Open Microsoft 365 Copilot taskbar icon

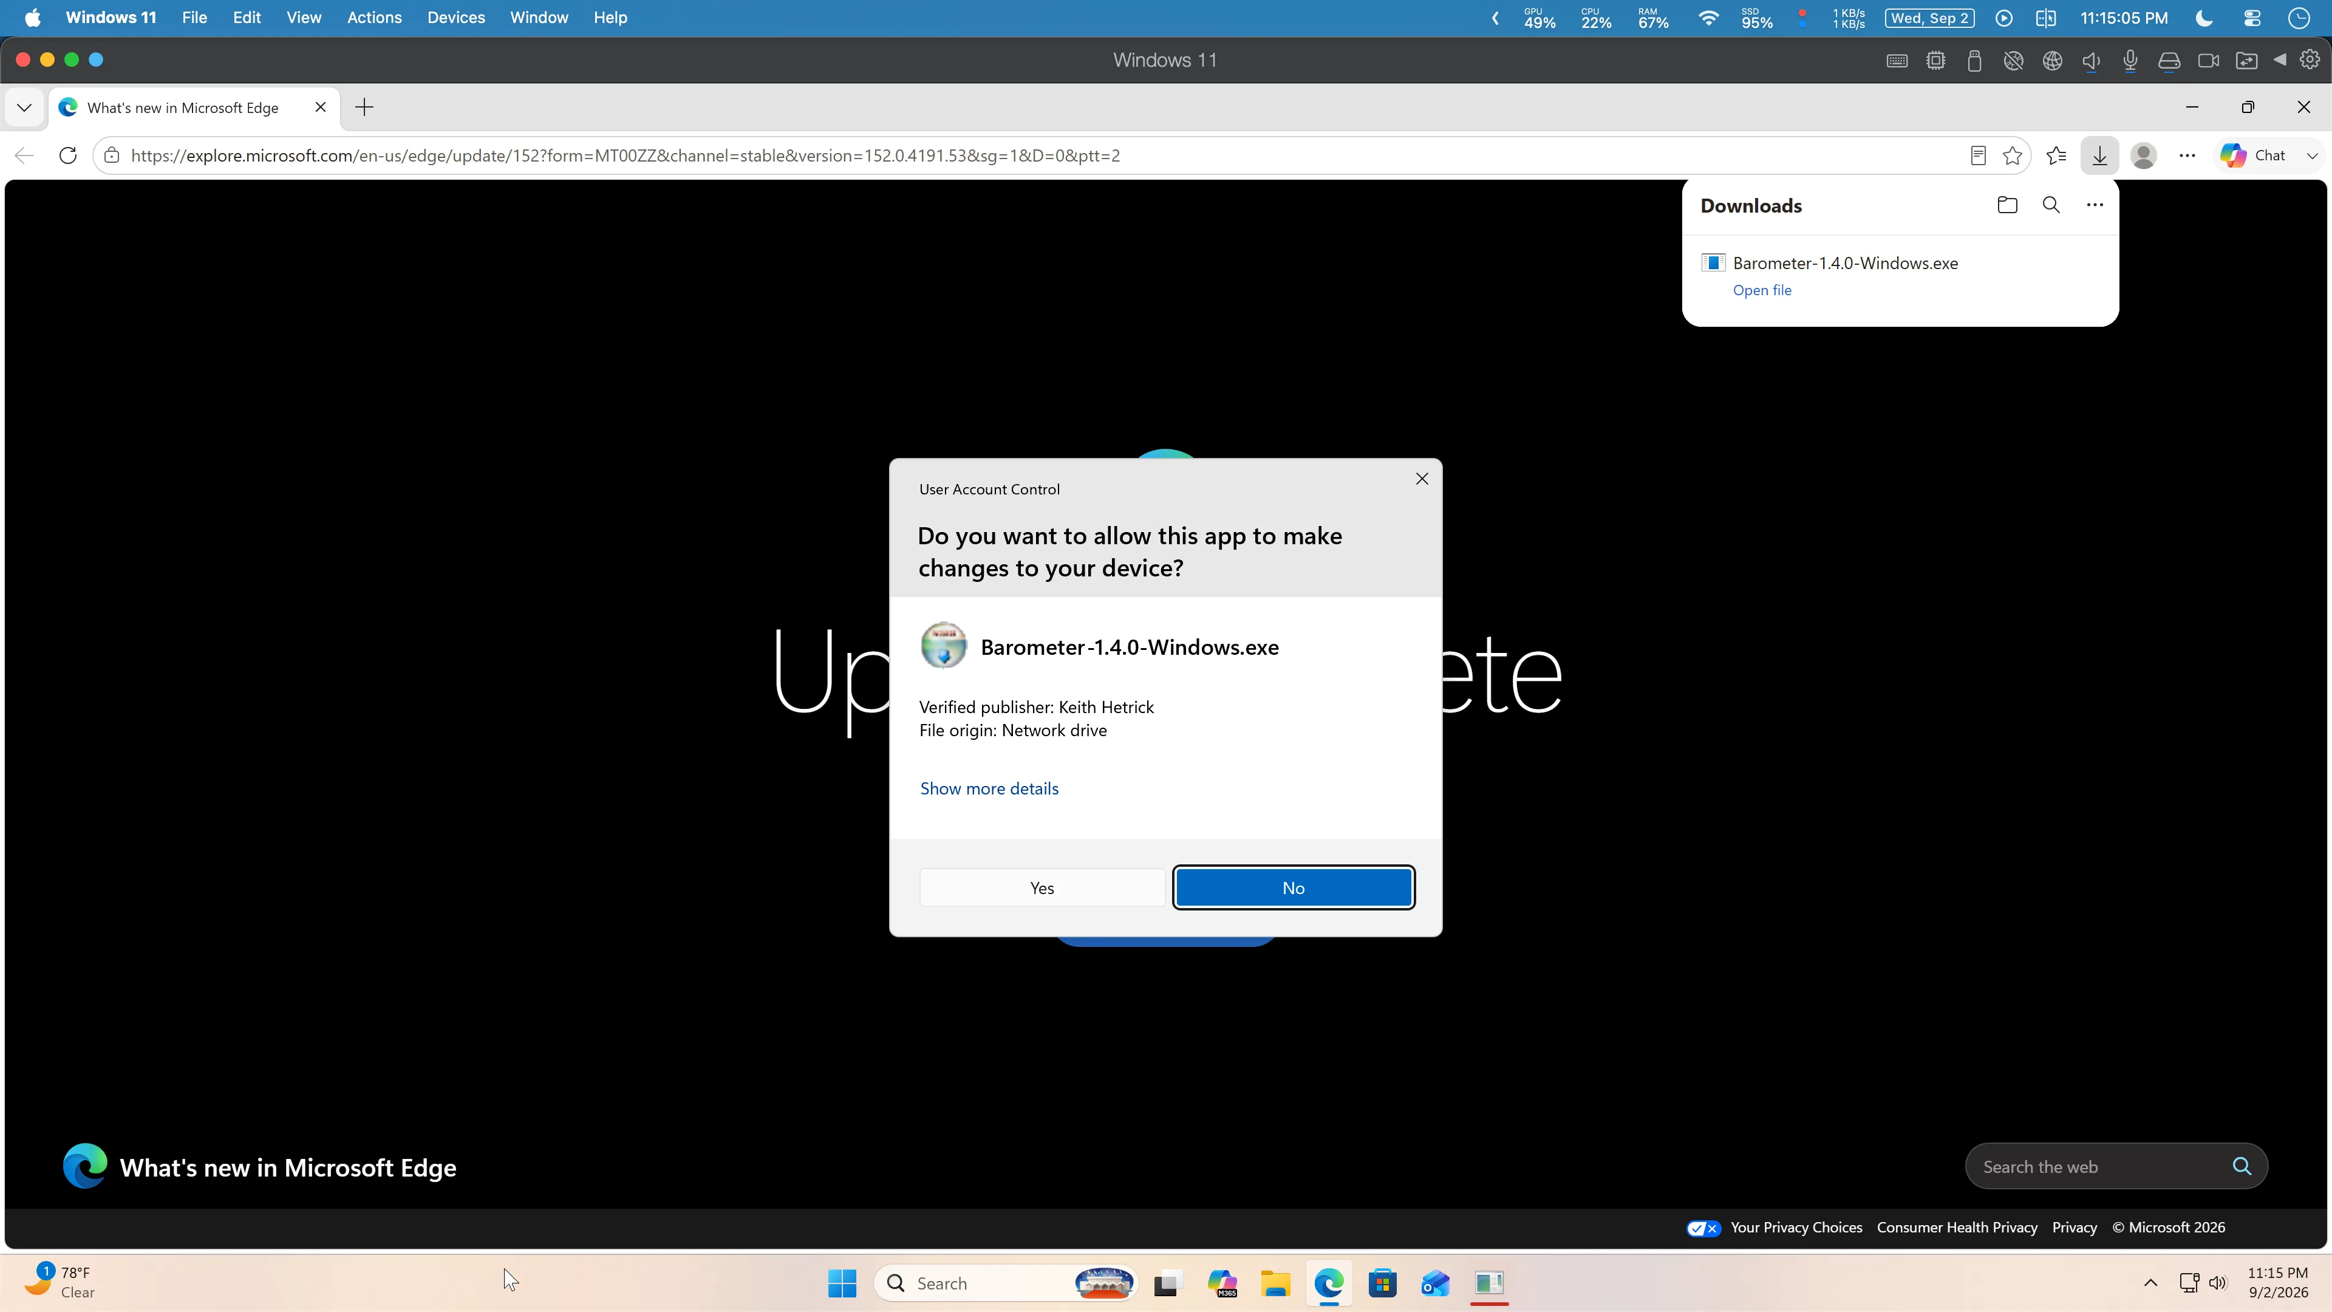(x=1222, y=1283)
